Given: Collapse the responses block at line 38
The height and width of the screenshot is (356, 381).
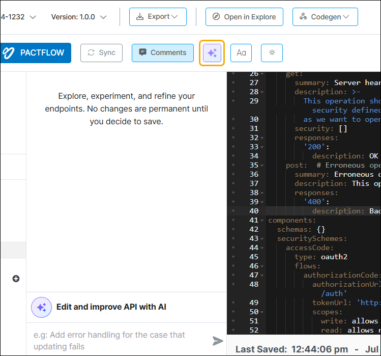Looking at the screenshot, I should point(262,193).
